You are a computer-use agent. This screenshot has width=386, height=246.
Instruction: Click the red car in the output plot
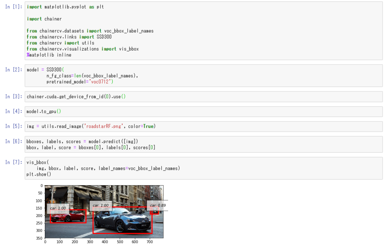[70, 217]
